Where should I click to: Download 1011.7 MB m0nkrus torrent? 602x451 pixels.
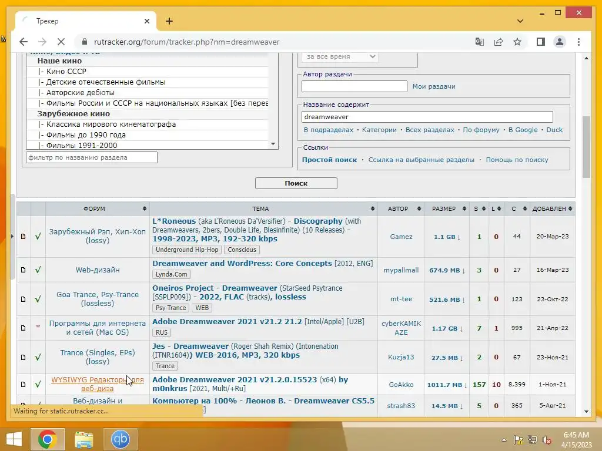pyautogui.click(x=447, y=385)
